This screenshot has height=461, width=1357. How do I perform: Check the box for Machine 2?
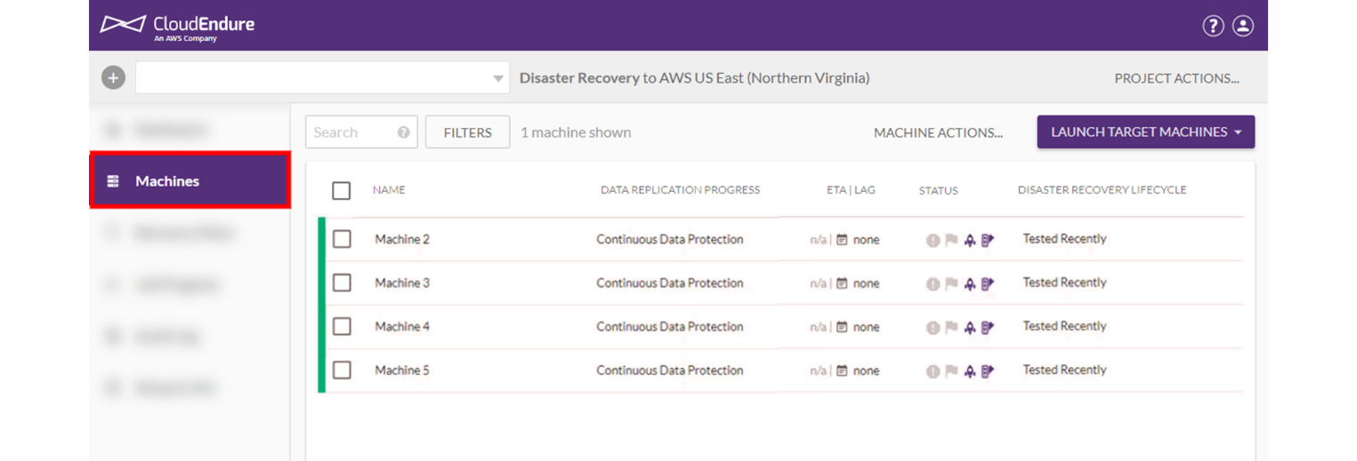coord(342,239)
